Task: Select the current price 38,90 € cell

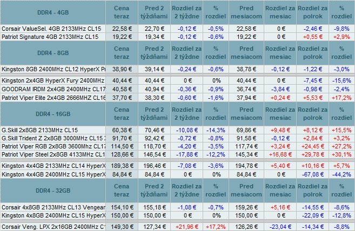Action: pyautogui.click(x=122, y=70)
